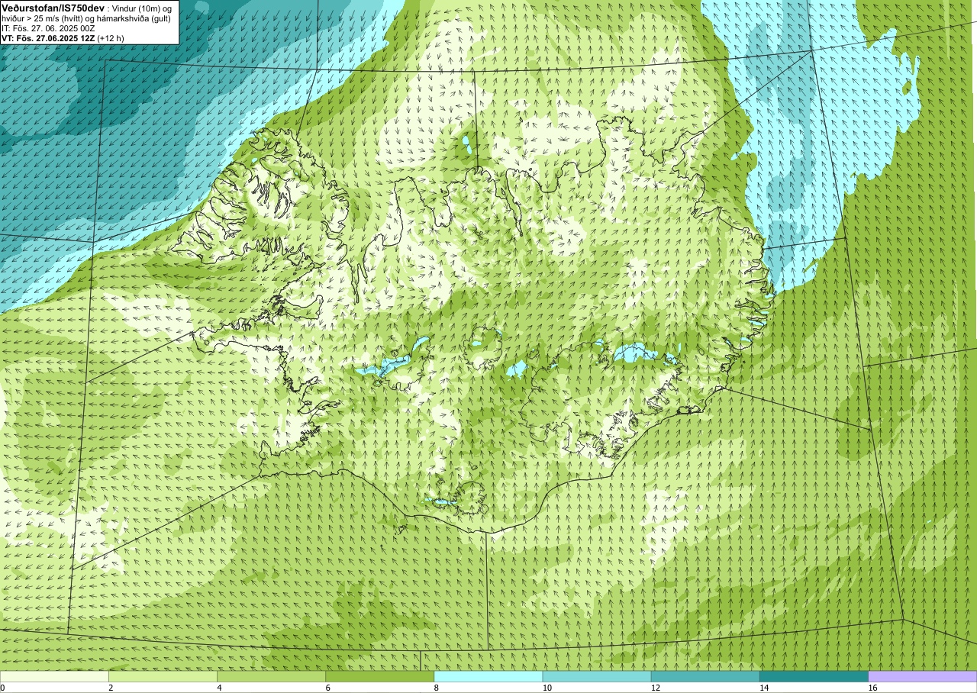Click the 12–14 m/s teal legend swatch
This screenshot has height=693, width=977.
705,676
